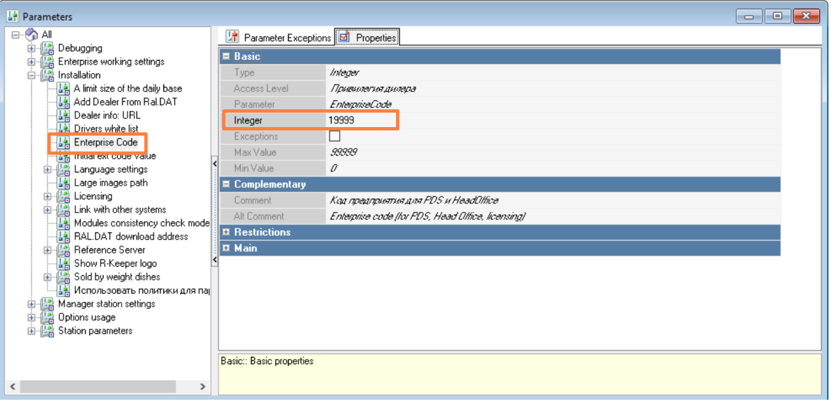This screenshot has width=831, height=405.
Task: Click the Enterprise Code parameter icon
Action: pyautogui.click(x=63, y=142)
